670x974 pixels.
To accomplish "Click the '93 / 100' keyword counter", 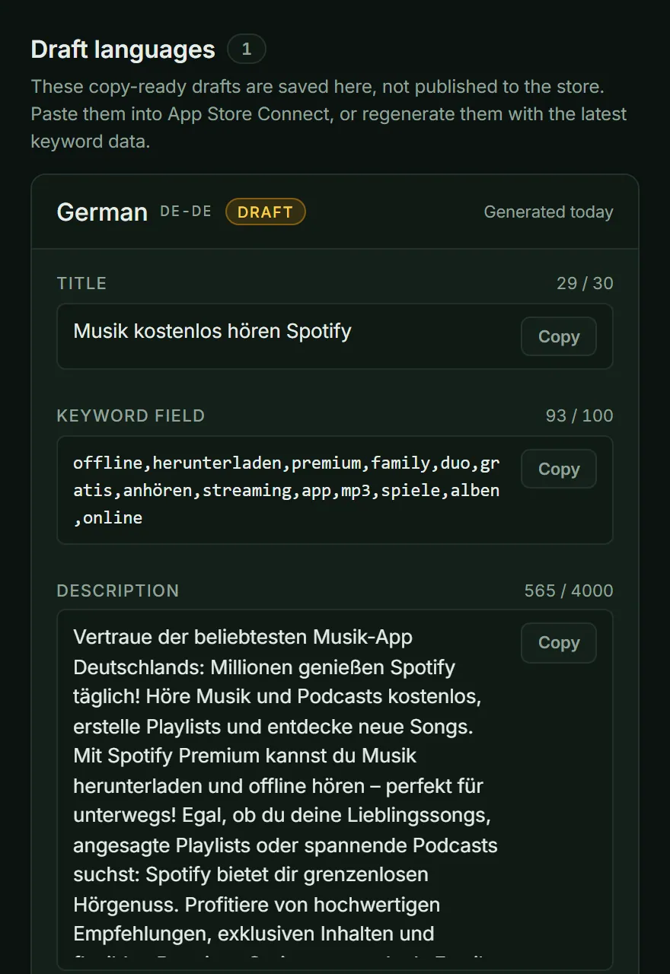I will tap(579, 415).
